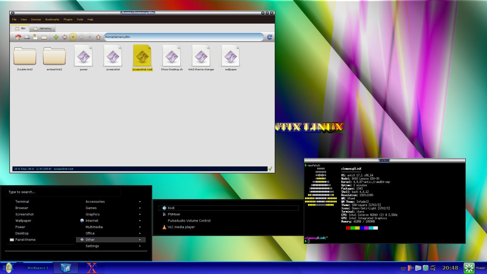Screen dimensions: 487x274
Task: Switch to file manager taskbar button
Action: [66, 268]
